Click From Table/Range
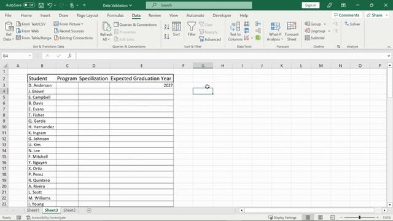Image resolution: width=393 pixels, height=221 pixels. [x=34, y=38]
